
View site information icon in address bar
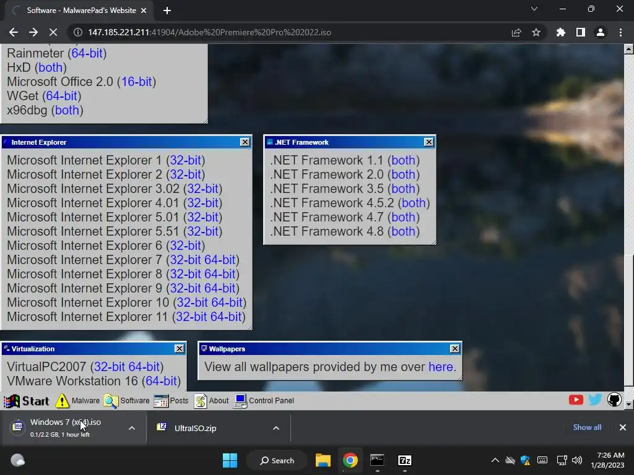(x=77, y=32)
